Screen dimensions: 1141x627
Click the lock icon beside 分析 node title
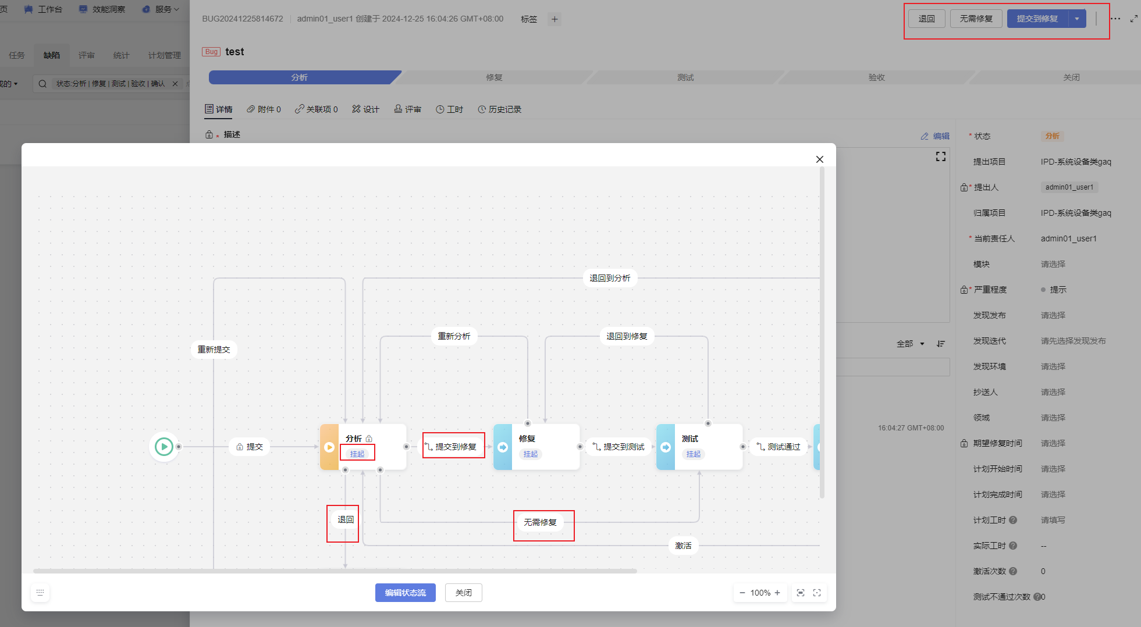click(369, 439)
